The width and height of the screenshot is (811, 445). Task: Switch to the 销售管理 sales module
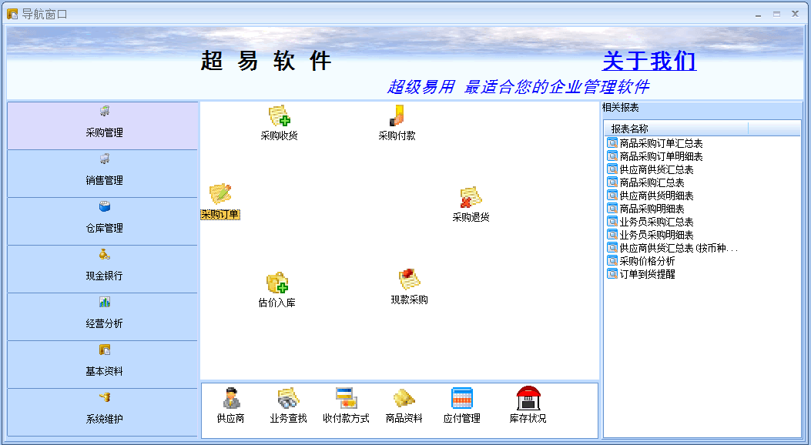pyautogui.click(x=104, y=173)
